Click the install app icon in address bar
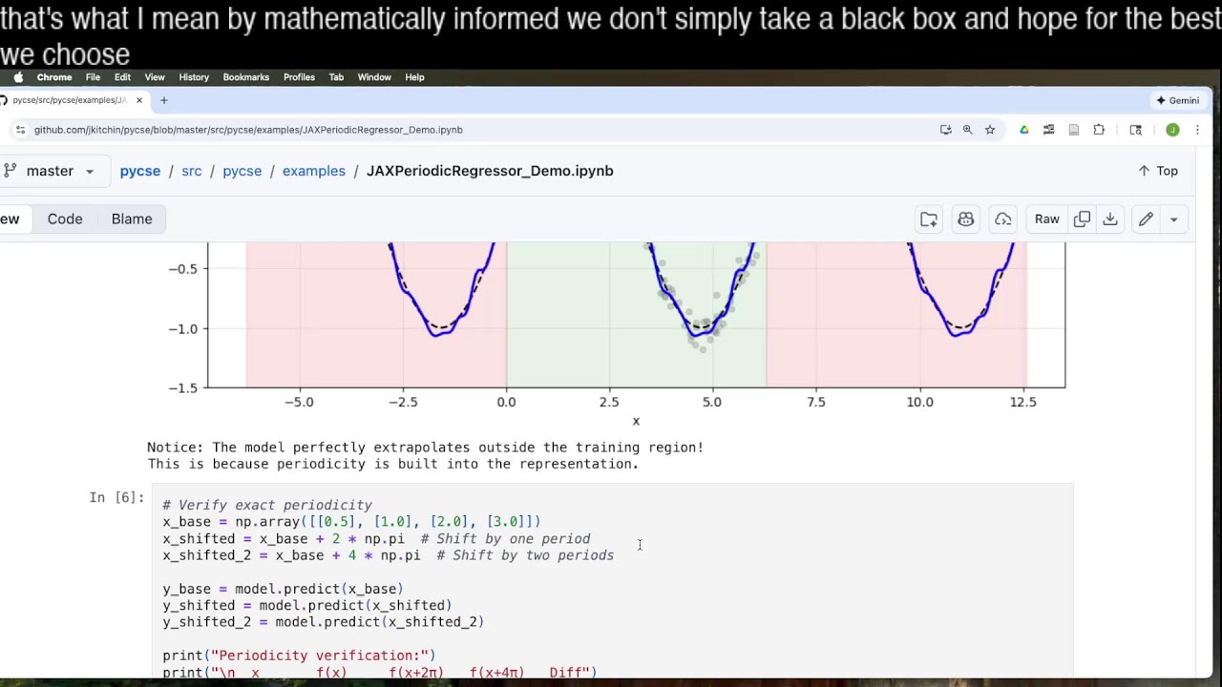This screenshot has height=687, width=1222. click(945, 130)
